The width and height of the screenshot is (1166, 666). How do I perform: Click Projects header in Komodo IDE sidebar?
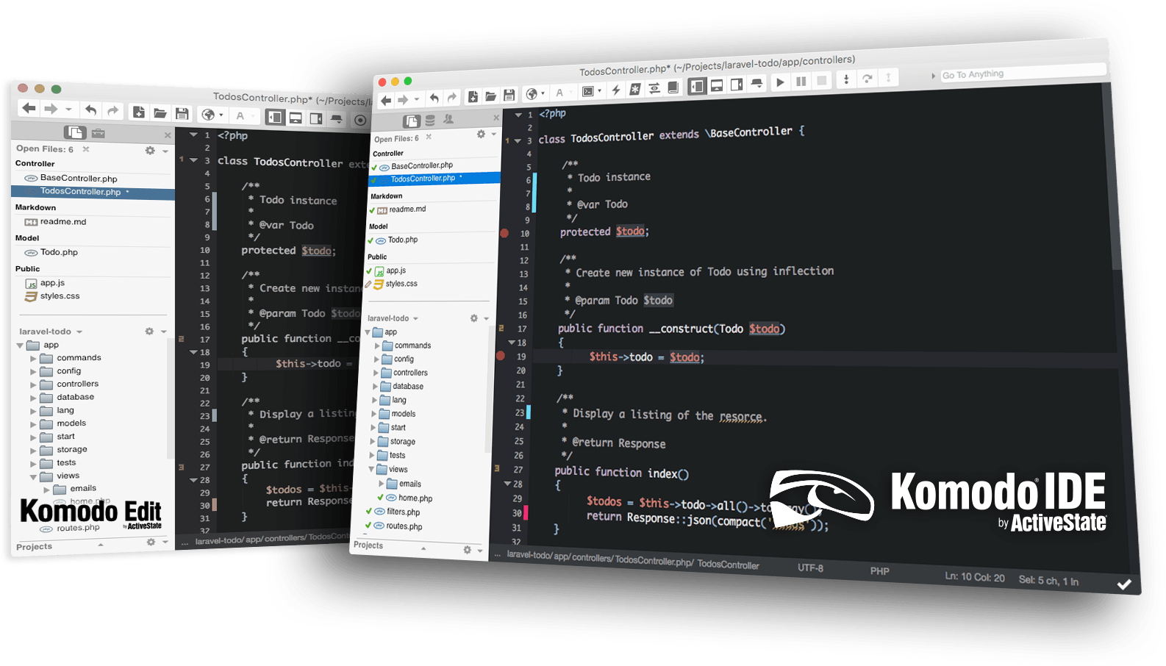point(368,545)
